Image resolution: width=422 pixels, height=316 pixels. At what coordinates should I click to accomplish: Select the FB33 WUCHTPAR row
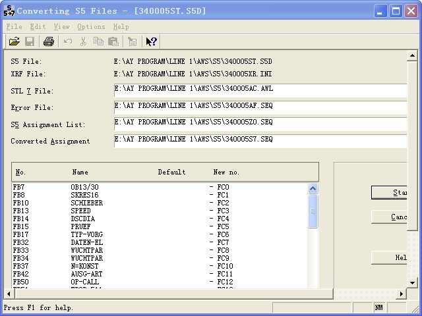pos(160,250)
